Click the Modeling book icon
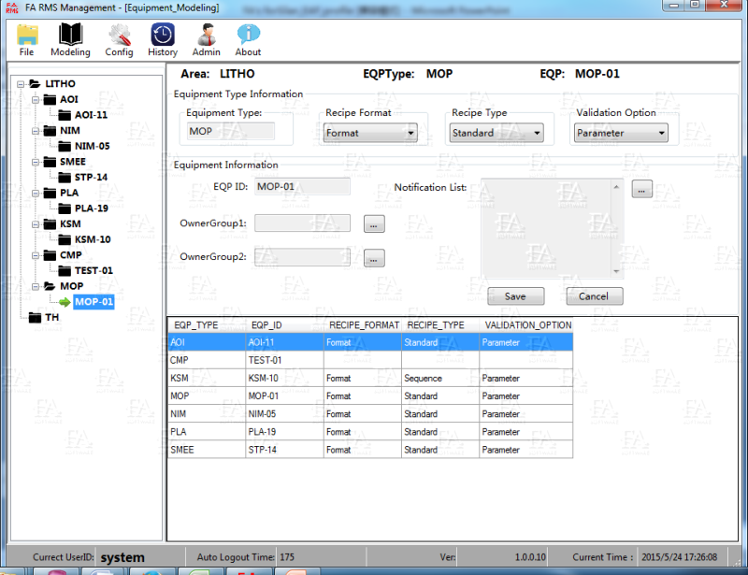 (70, 39)
